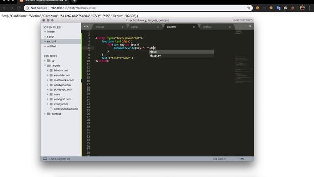Close ex.html from Open Files sidebar
Image resolution: width=314 pixels, height=177 pixels.
(x=45, y=41)
